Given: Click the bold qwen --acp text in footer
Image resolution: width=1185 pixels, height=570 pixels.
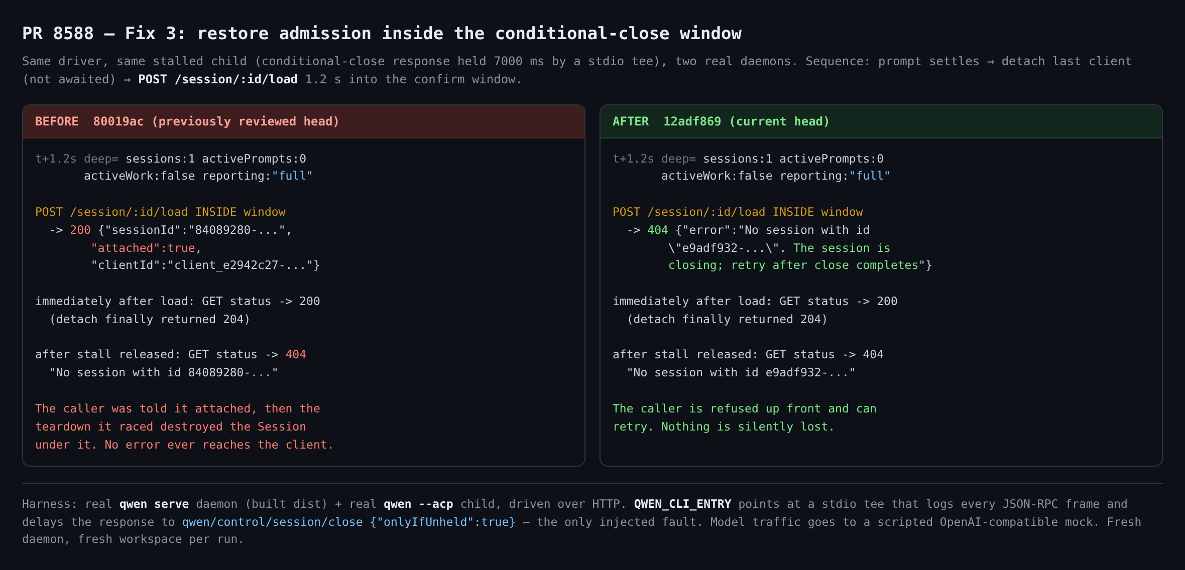Looking at the screenshot, I should [x=418, y=504].
